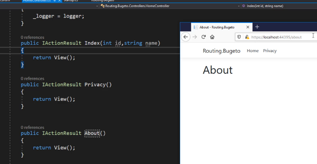Viewport: 317px width, 164px height.
Task: Click '0 references' above the Privacy method
Action: pos(32,78)
